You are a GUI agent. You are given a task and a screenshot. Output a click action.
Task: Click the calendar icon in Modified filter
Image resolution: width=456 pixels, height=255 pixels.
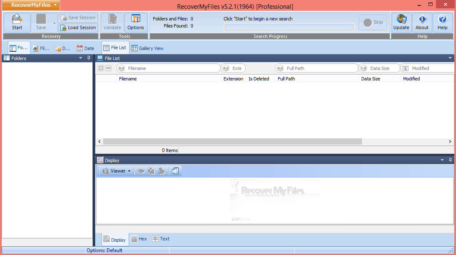coord(405,68)
